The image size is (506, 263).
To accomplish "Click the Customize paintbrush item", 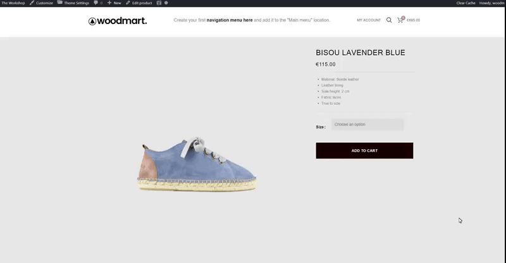I will [41, 3].
